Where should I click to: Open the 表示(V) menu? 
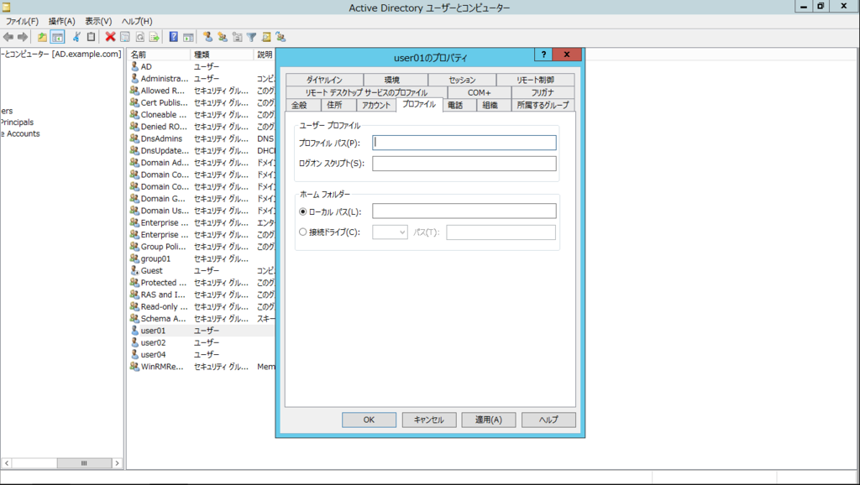98,21
